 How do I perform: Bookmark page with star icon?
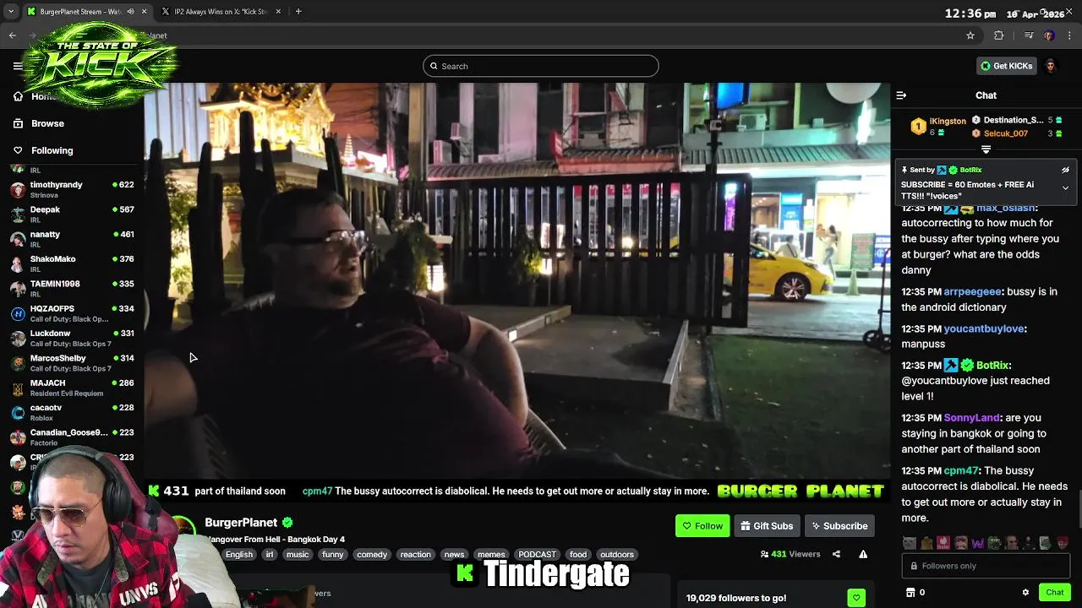point(970,35)
